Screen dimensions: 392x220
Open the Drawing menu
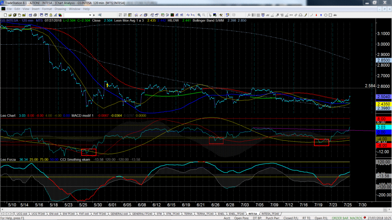[60, 9]
